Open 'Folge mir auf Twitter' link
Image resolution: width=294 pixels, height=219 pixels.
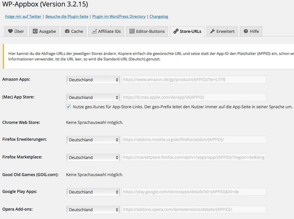[x=23, y=17]
